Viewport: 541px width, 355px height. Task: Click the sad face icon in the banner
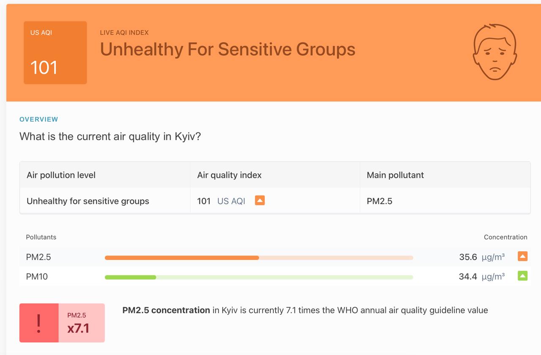coord(494,52)
